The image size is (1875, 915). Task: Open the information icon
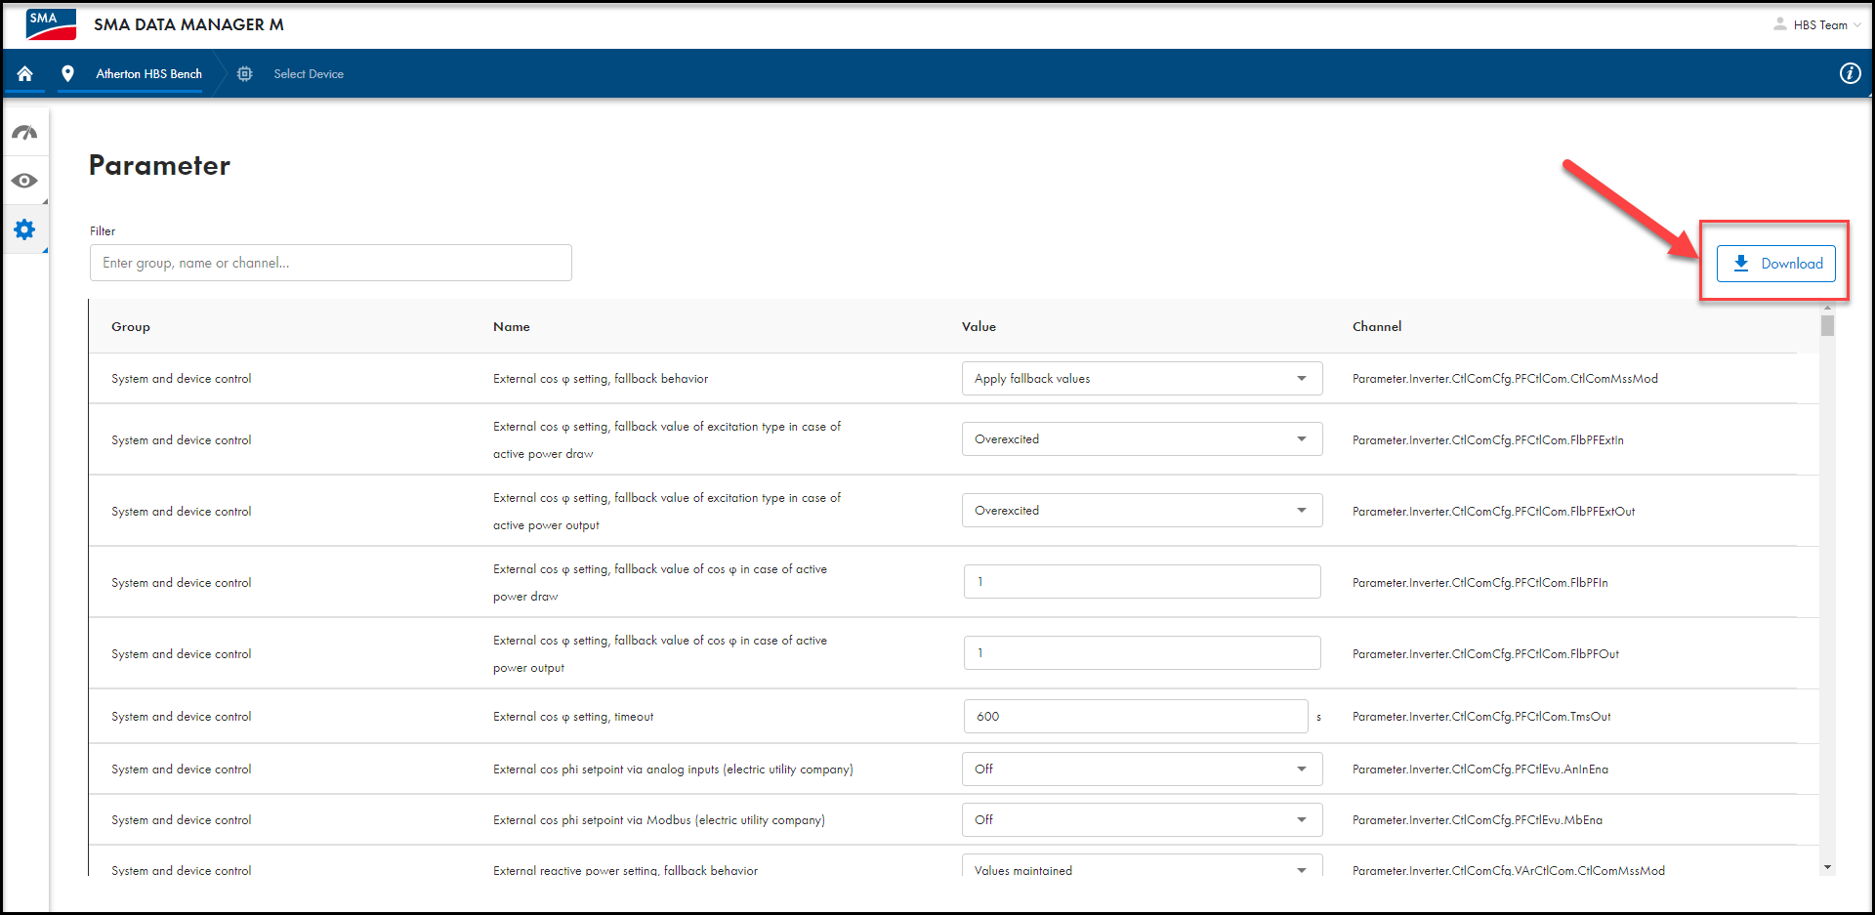tap(1850, 73)
